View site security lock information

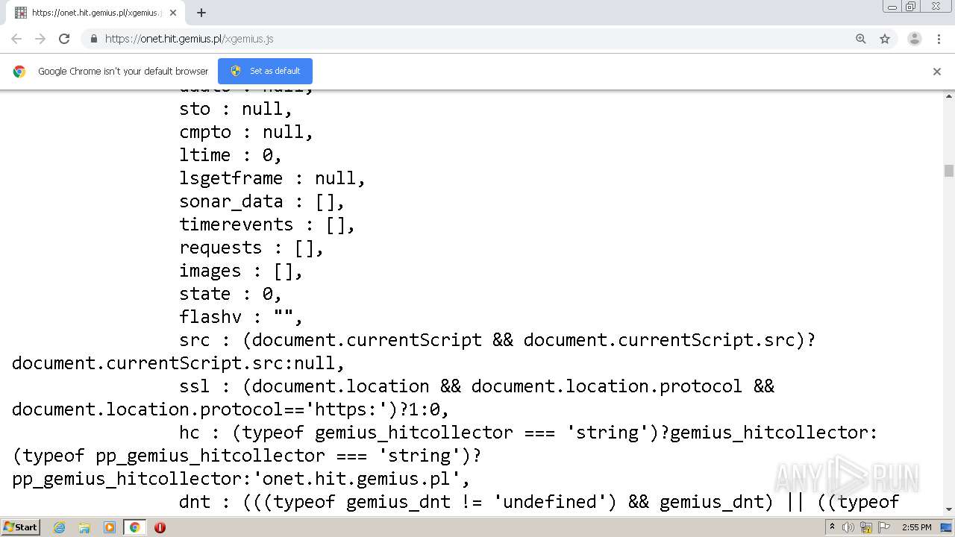[93, 39]
